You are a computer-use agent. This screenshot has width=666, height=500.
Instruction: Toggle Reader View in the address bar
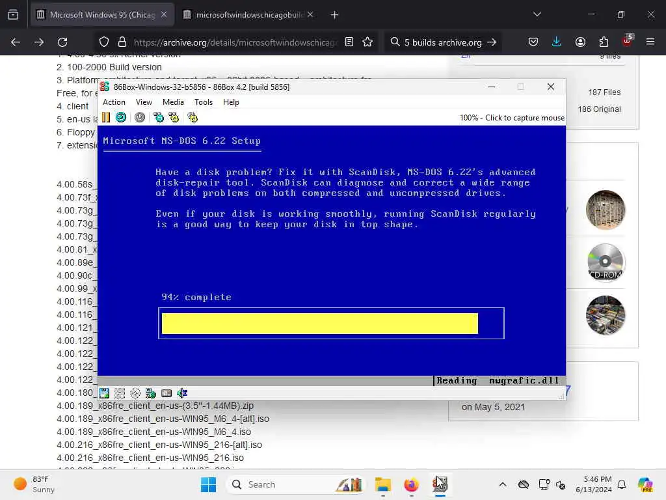pos(349,42)
